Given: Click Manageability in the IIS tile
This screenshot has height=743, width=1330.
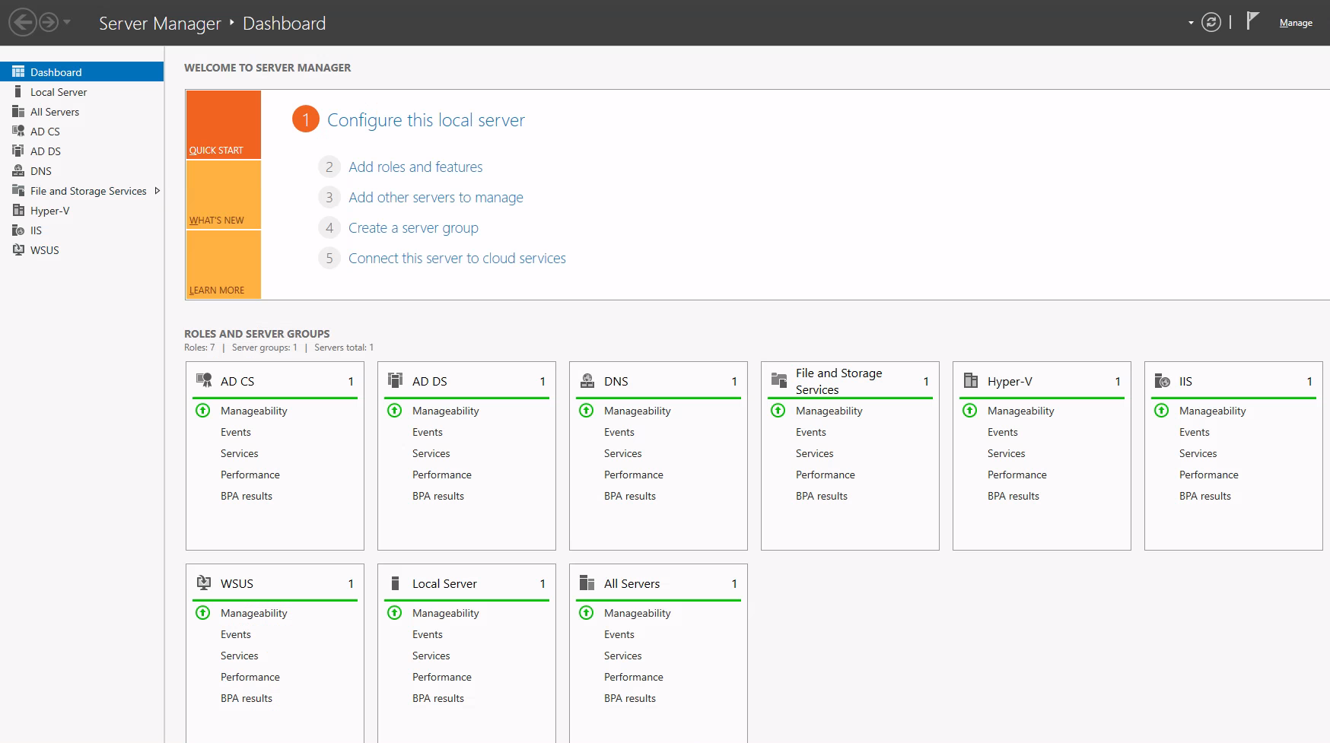Looking at the screenshot, I should pyautogui.click(x=1213, y=411).
